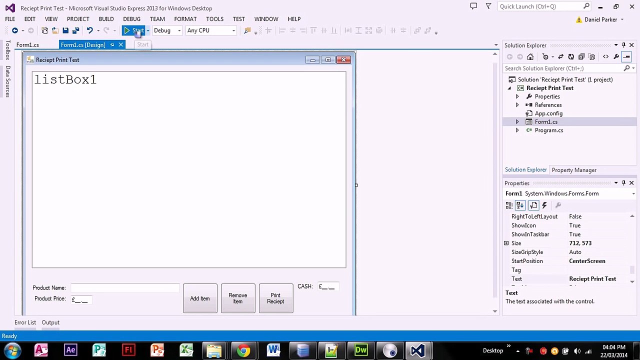The height and width of the screenshot is (360, 640).
Task: Open the Data Sources side tab
Action: coord(7,81)
